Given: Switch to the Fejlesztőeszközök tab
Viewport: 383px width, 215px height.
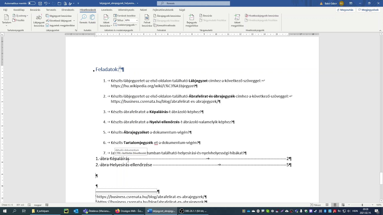Looking at the screenshot, I should click(x=163, y=10).
